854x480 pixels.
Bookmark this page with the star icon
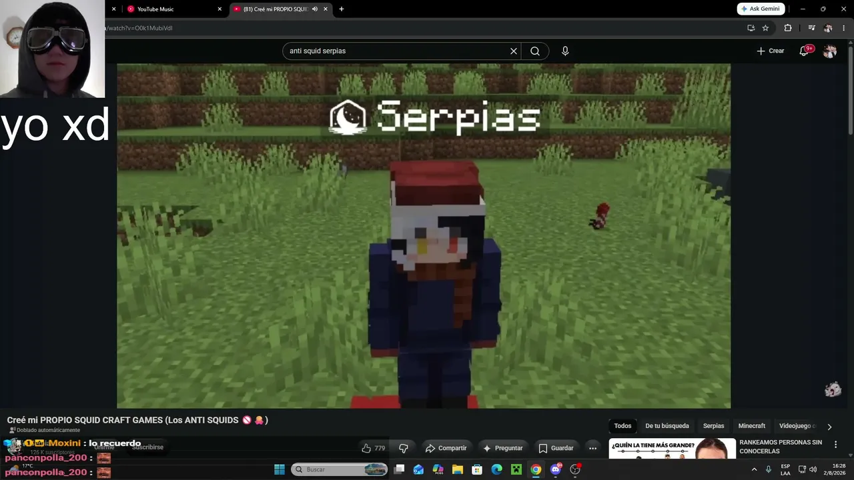(x=765, y=28)
